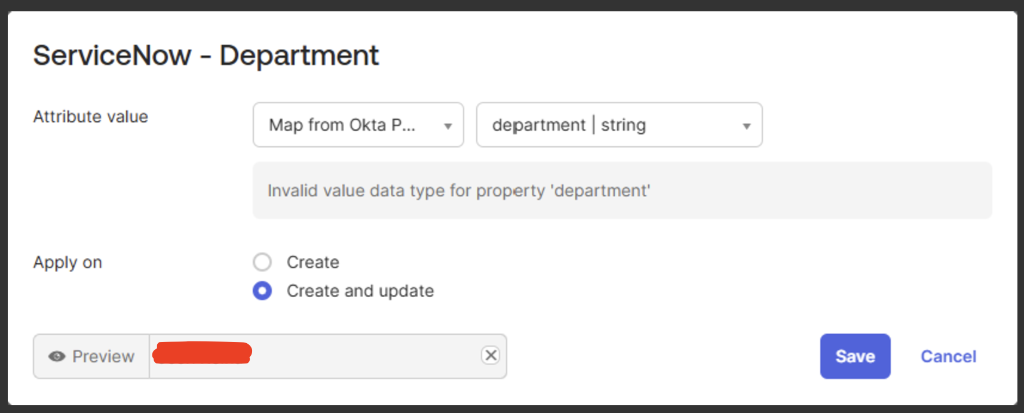The image size is (1024, 413).
Task: Open the 'Map from Okta P...' dropdown
Action: [358, 125]
